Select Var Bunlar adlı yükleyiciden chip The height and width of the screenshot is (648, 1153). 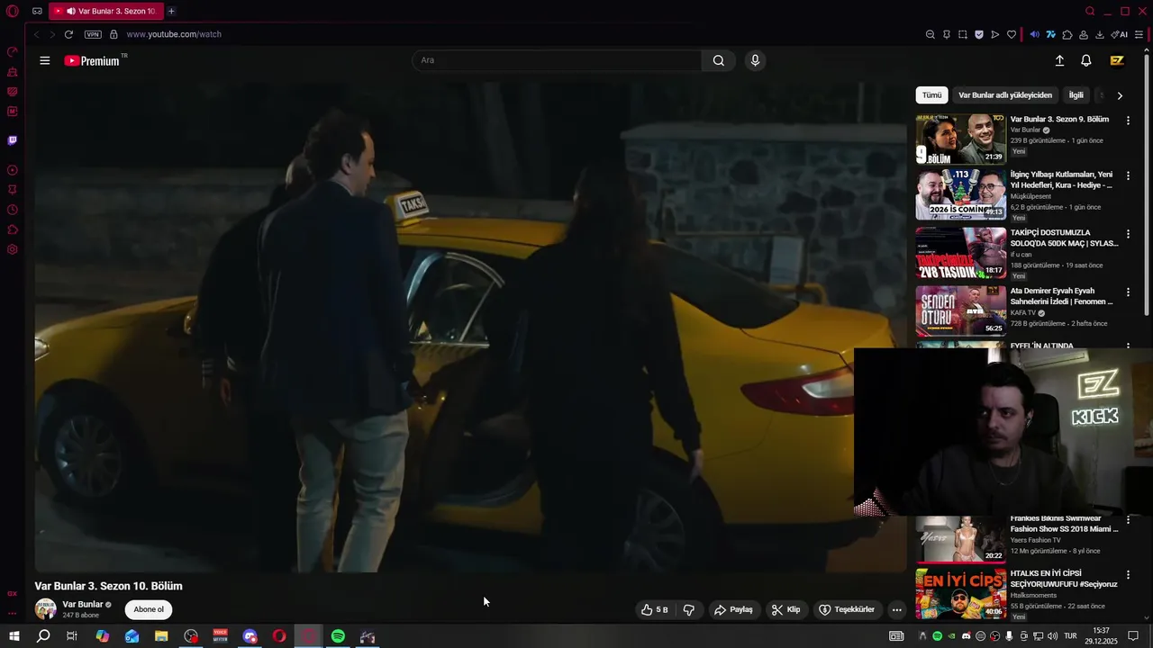point(1005,95)
